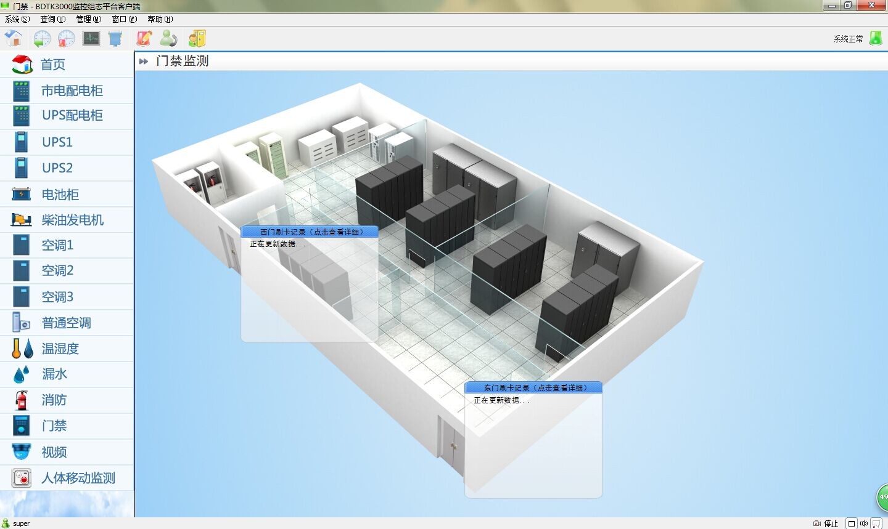Go to 首页 in the sidebar
The width and height of the screenshot is (888, 529).
[67, 64]
